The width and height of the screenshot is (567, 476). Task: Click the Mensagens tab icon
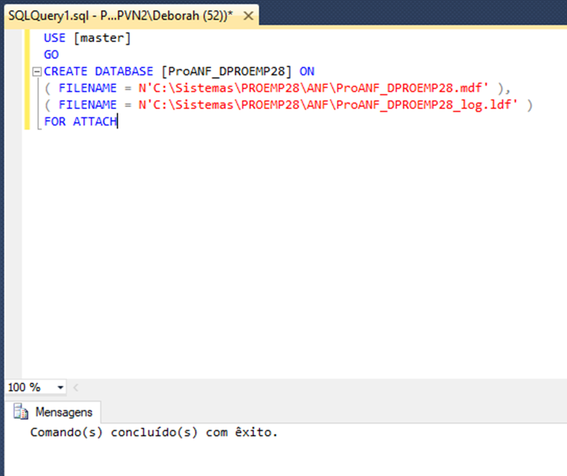pos(21,412)
